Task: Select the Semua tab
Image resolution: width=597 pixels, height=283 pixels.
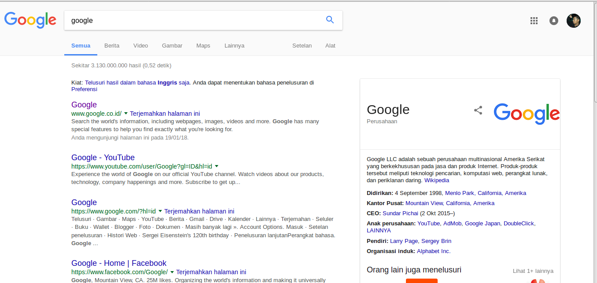Action: (x=81, y=46)
